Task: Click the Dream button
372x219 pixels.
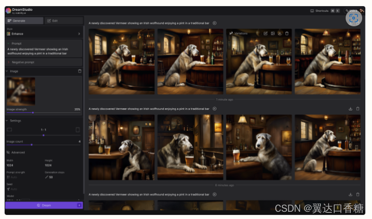Action: pyautogui.click(x=44, y=205)
